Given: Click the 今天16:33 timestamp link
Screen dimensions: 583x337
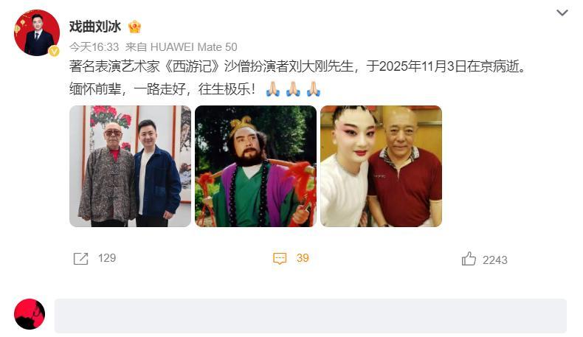Looking at the screenshot, I should tap(94, 47).
